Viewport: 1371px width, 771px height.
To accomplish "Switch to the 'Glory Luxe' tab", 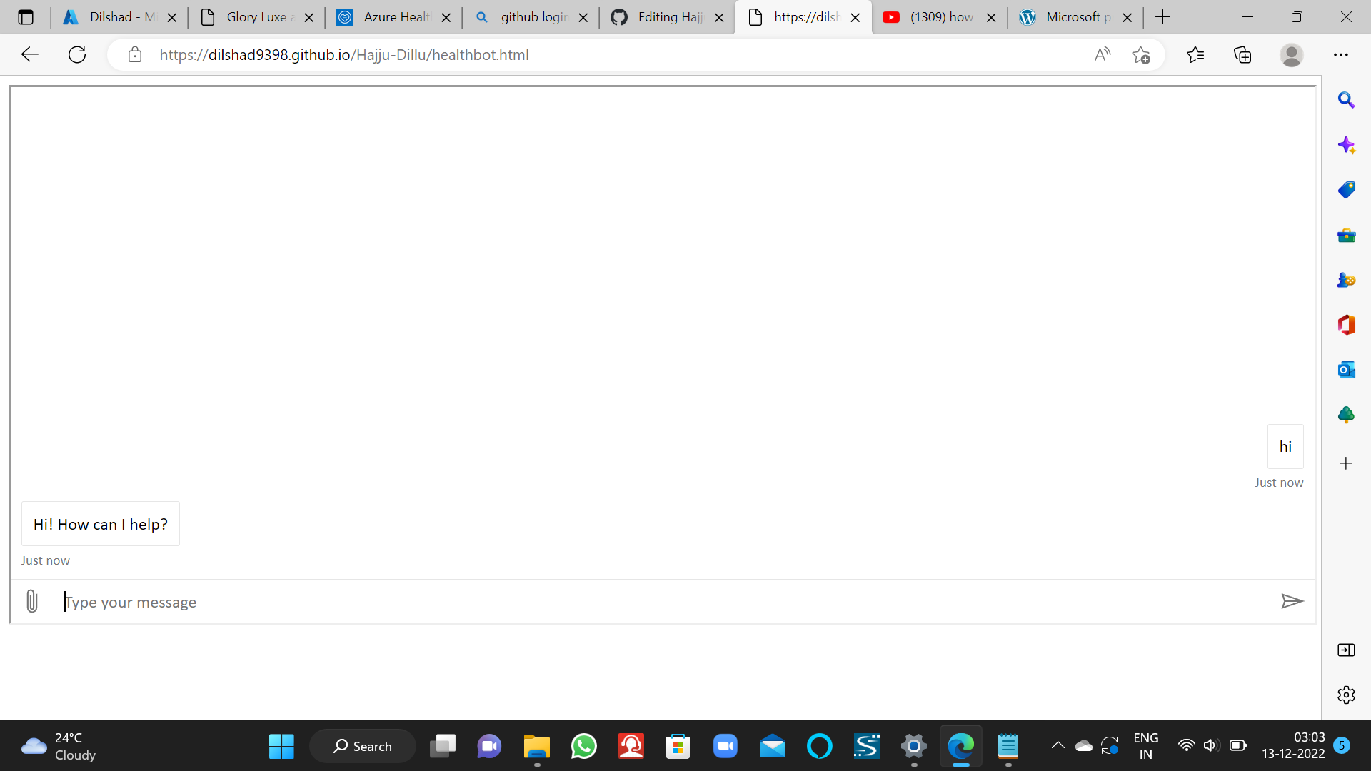I will coord(256,17).
